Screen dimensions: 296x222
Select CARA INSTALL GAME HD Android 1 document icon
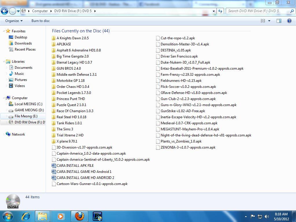click(53, 172)
